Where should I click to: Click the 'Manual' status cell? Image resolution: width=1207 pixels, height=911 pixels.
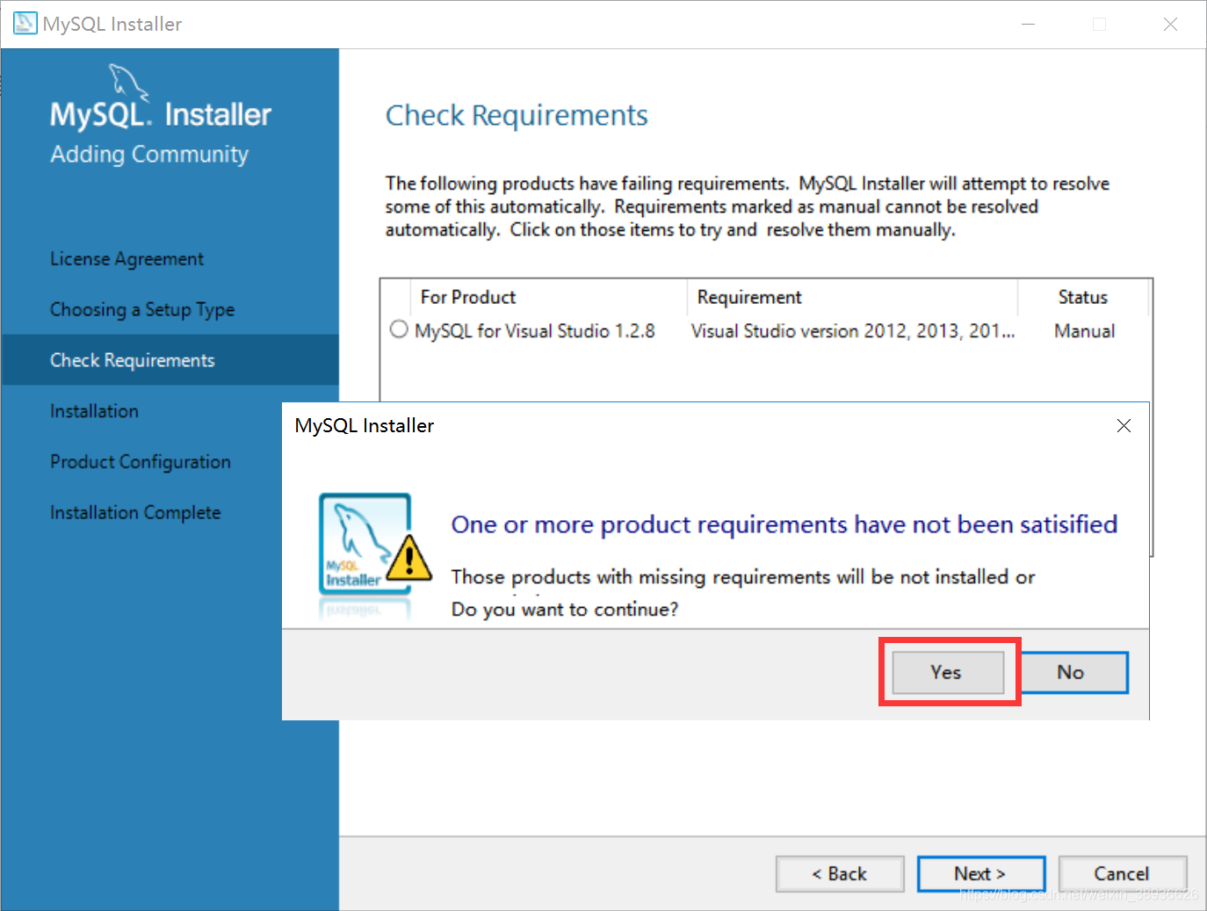(x=1085, y=331)
